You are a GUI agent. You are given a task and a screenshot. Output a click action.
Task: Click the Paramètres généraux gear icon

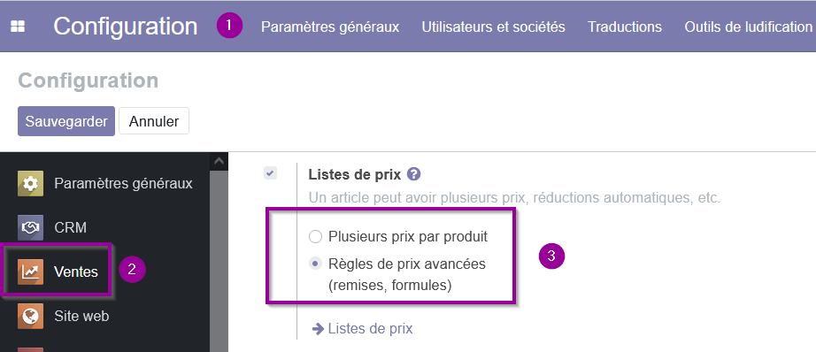30,183
